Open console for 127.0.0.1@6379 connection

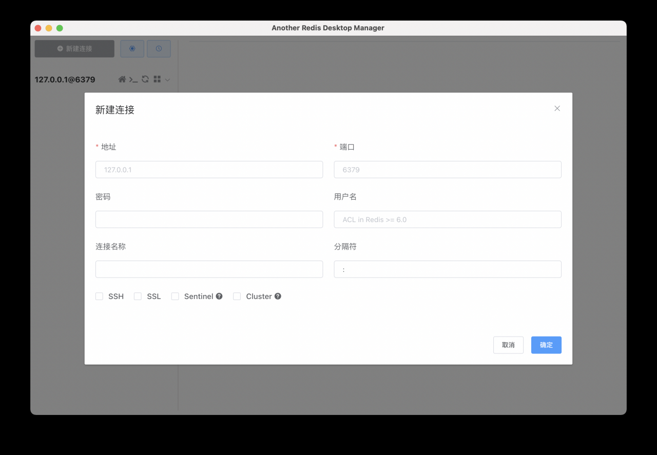(133, 80)
